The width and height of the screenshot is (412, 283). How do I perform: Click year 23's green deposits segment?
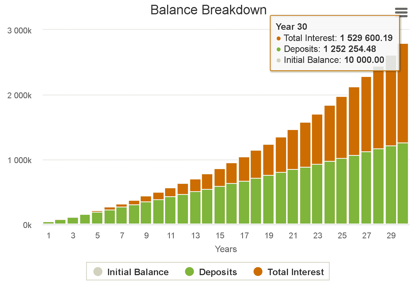317,194
